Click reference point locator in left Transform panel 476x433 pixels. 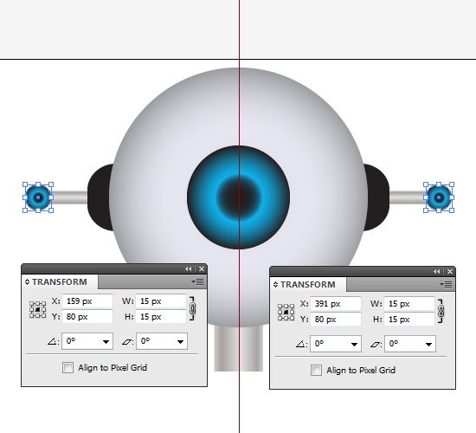click(37, 309)
